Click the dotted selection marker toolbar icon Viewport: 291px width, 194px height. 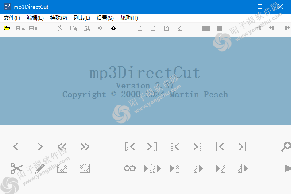coord(233,28)
